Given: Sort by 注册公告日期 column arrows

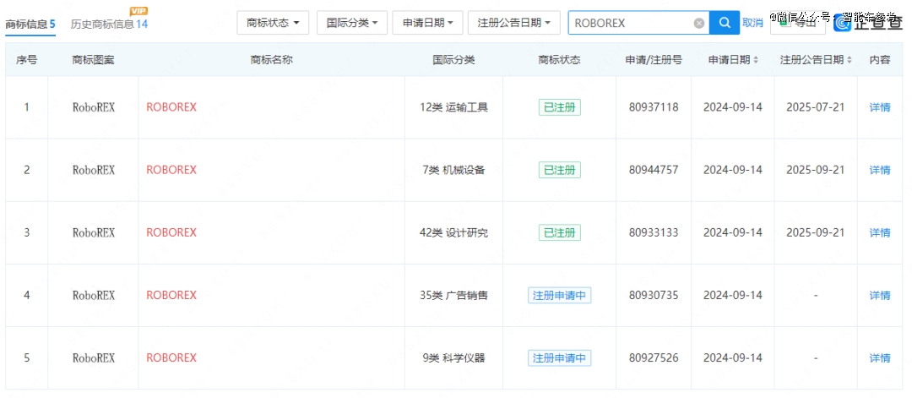Looking at the screenshot, I should tap(849, 60).
